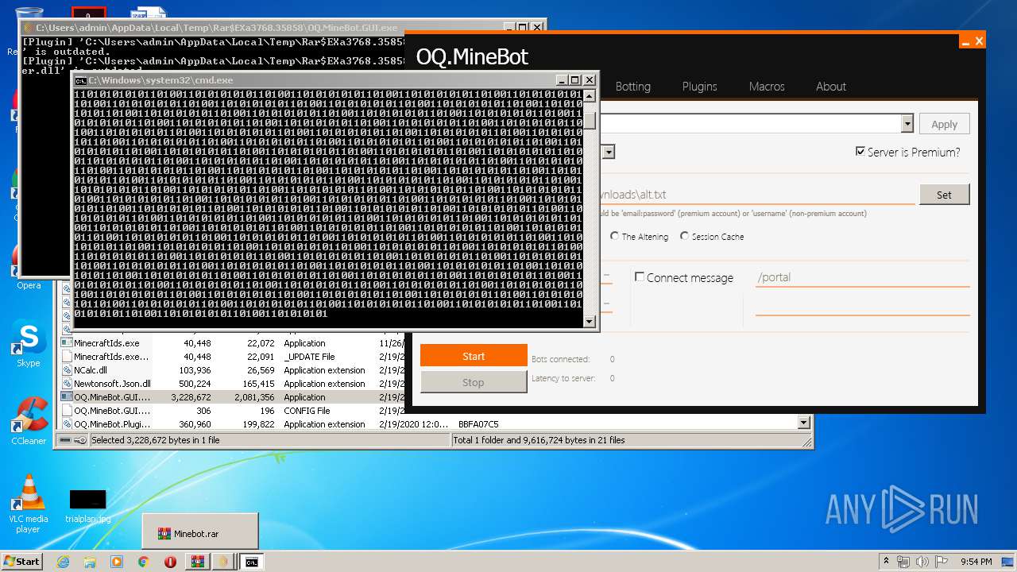Screen dimensions: 1017x572
Task: Select Newtonsoft.Json.dll file icon
Action: (x=68, y=384)
